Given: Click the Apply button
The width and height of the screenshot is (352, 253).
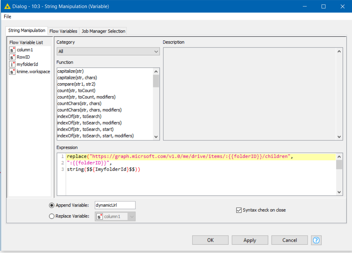Looking at the screenshot, I should pyautogui.click(x=250, y=240).
